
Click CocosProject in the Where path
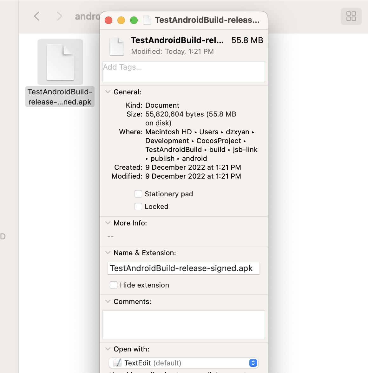219,141
